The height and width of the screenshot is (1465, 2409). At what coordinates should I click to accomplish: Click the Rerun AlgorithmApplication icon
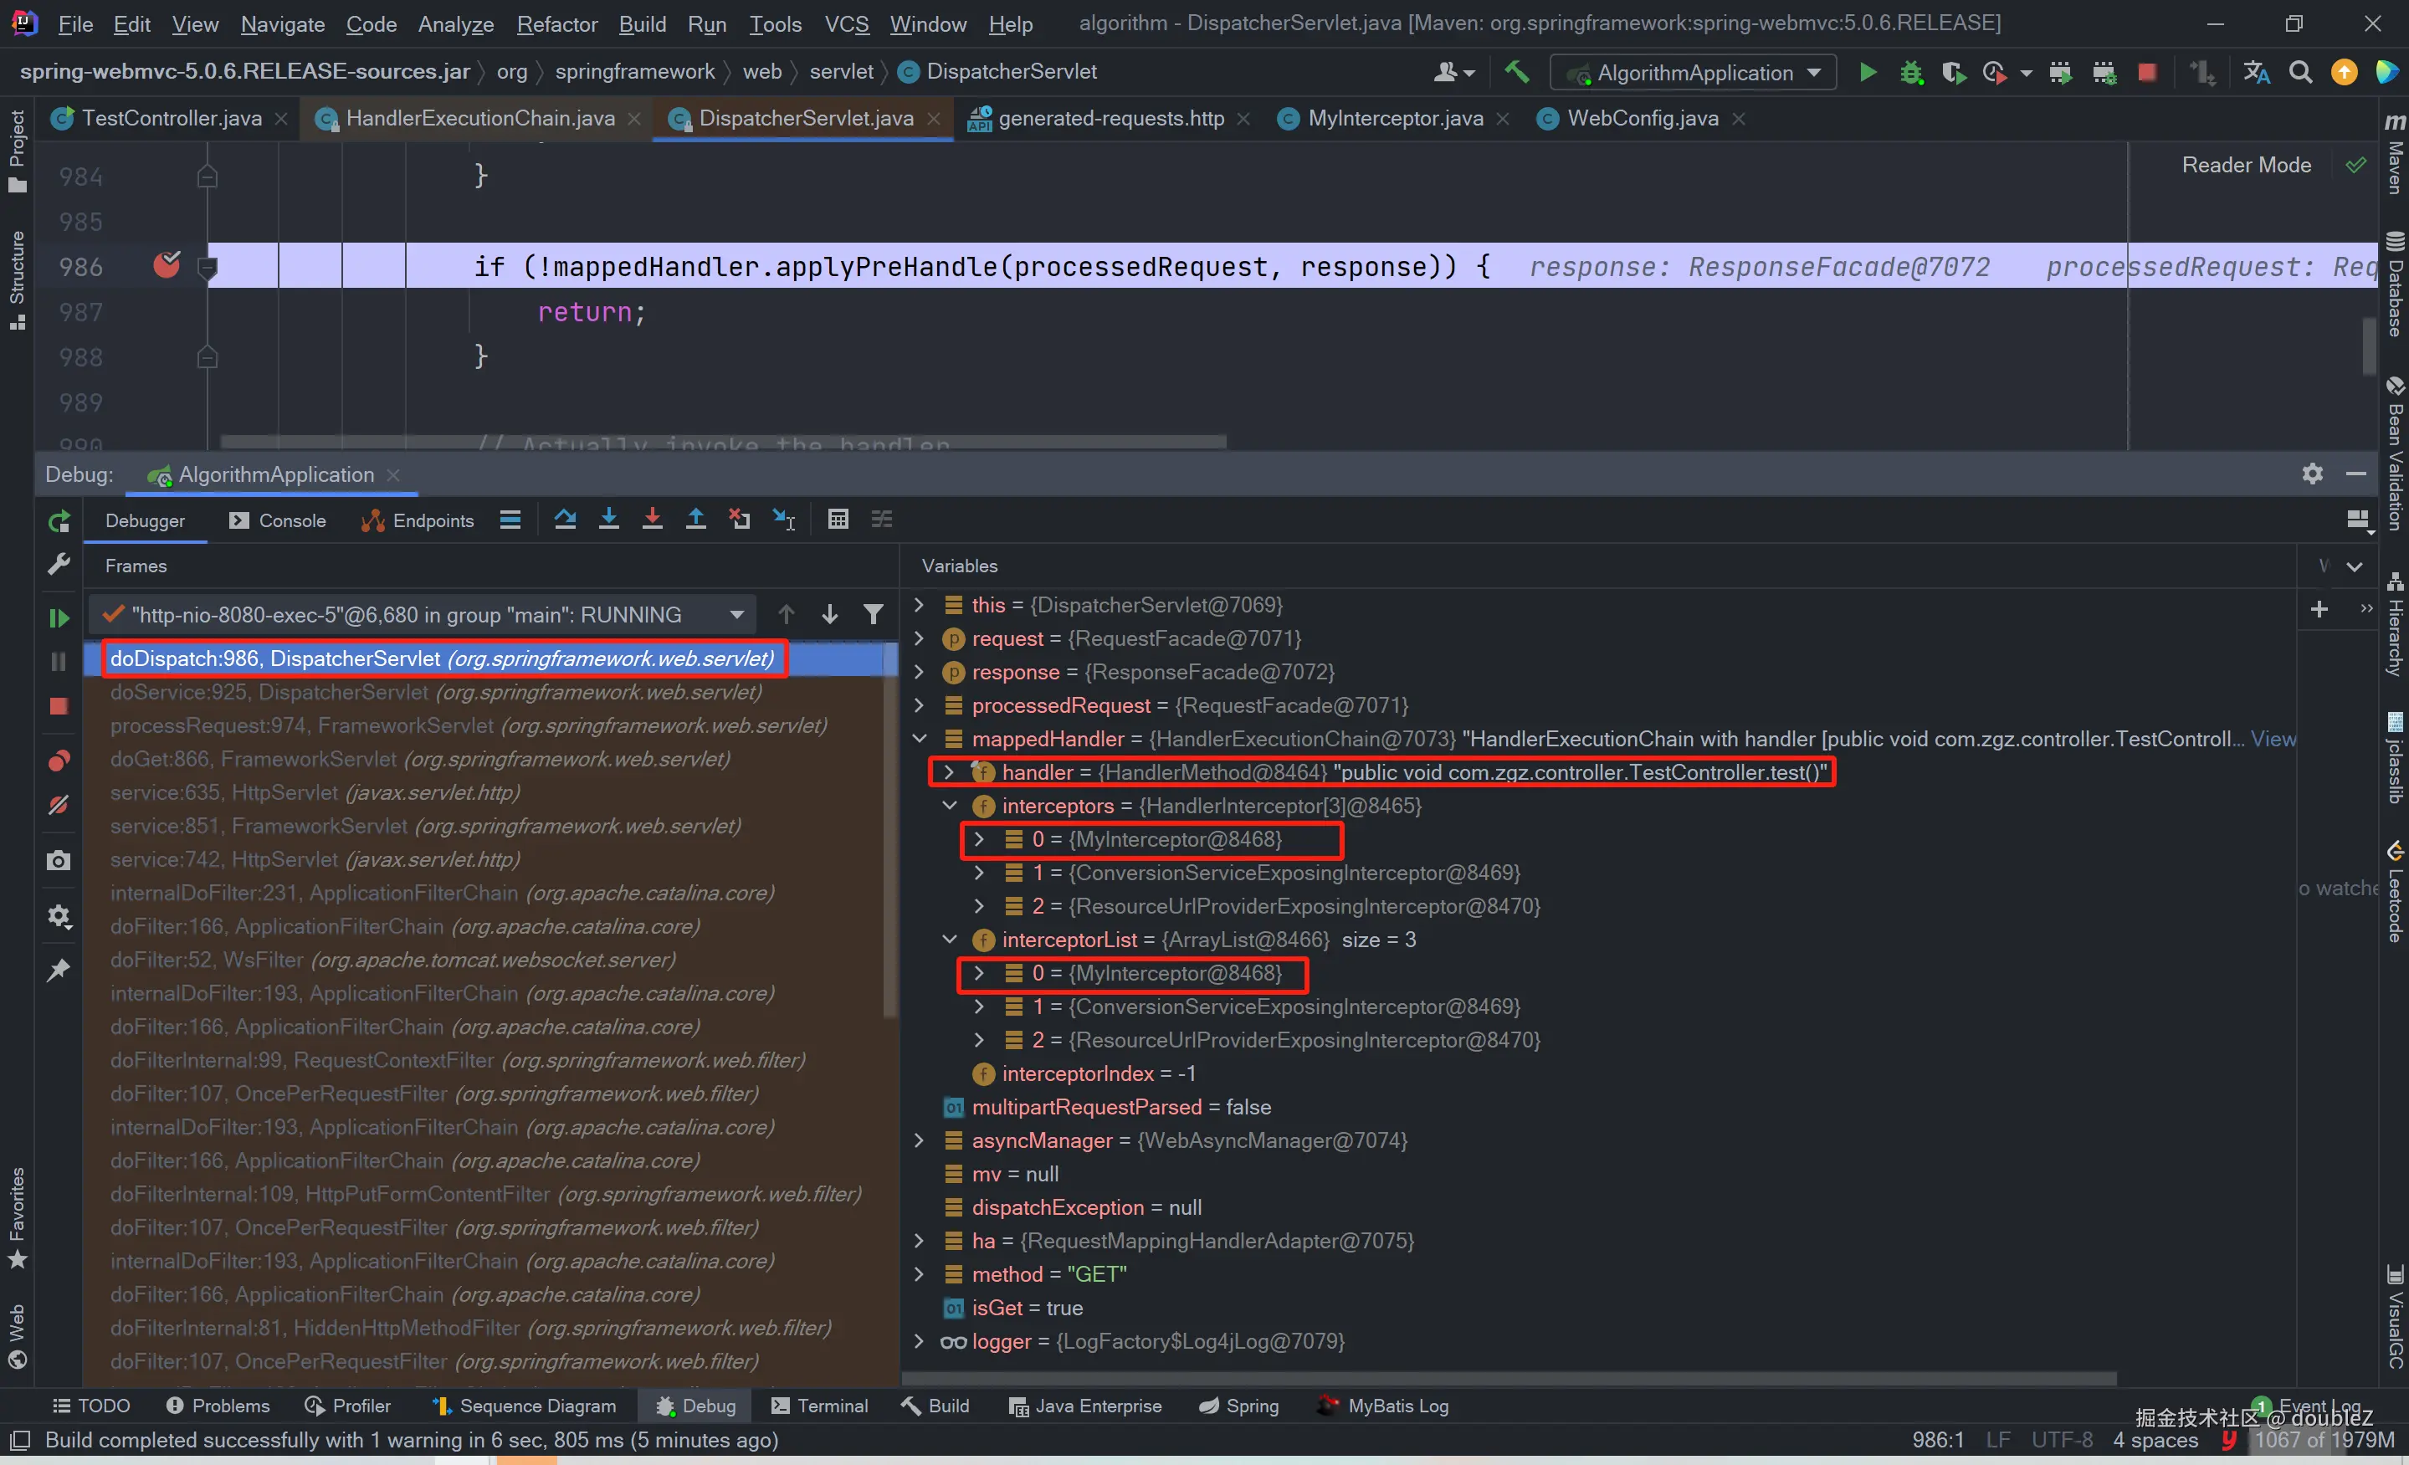click(x=59, y=522)
